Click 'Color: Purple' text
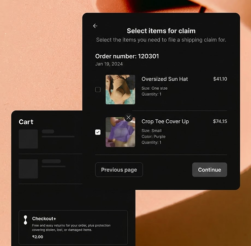Screen dimensions: 251x246 point(153,137)
